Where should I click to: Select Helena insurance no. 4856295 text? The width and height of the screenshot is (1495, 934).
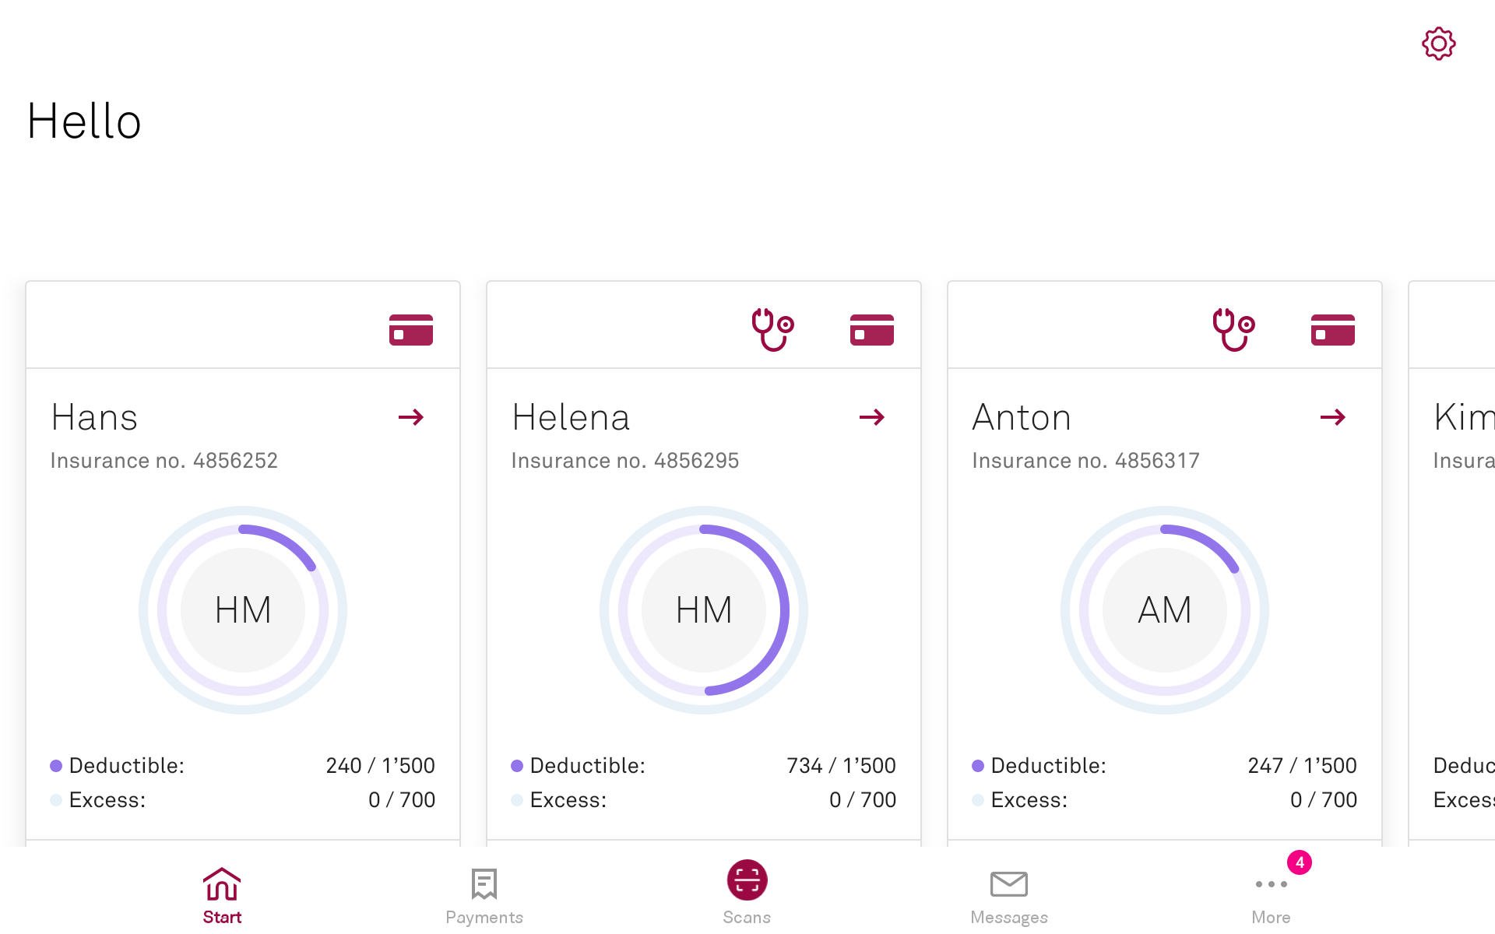coord(624,461)
